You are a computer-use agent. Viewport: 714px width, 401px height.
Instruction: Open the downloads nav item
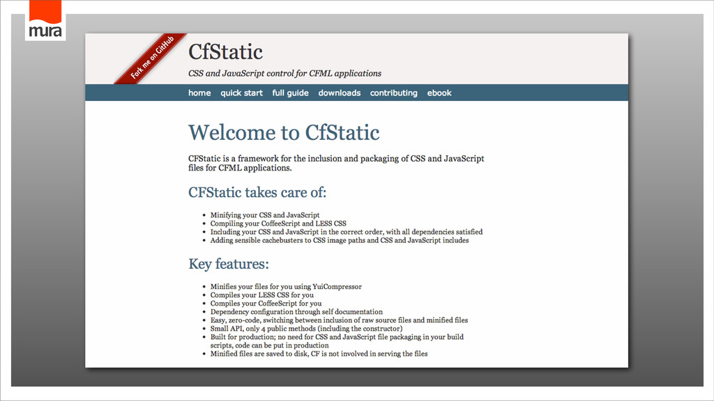[340, 93]
